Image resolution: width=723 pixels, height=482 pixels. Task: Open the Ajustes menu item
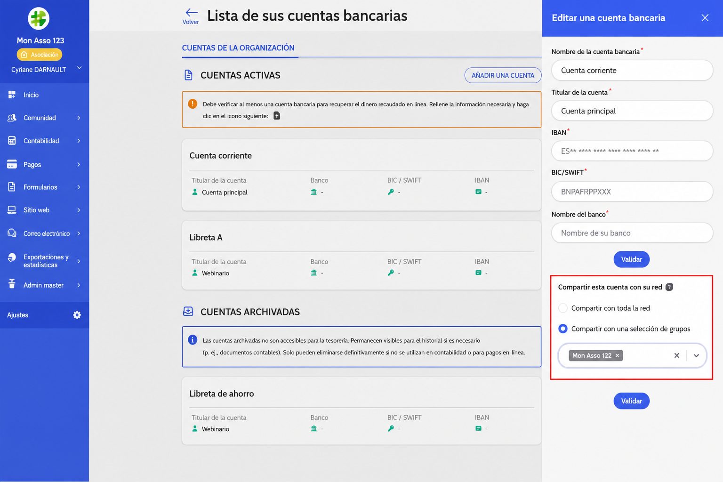[18, 315]
